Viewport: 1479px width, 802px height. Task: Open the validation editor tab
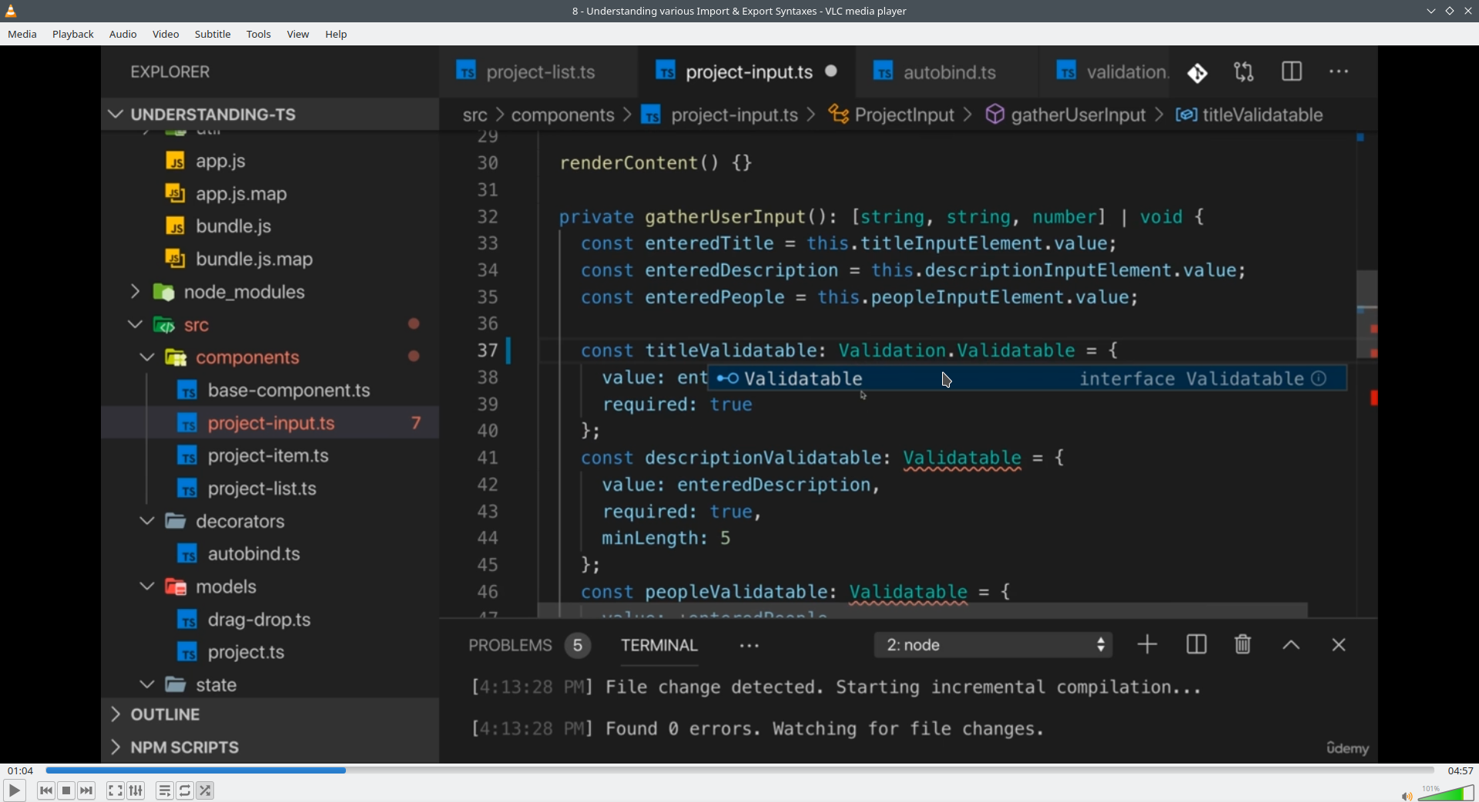[x=1105, y=72]
